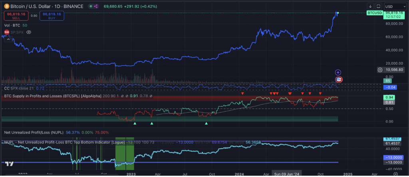Toggle visibility eye for SP:SPX
Image resolution: width=409 pixels, height=177 pixels.
tap(28, 31)
